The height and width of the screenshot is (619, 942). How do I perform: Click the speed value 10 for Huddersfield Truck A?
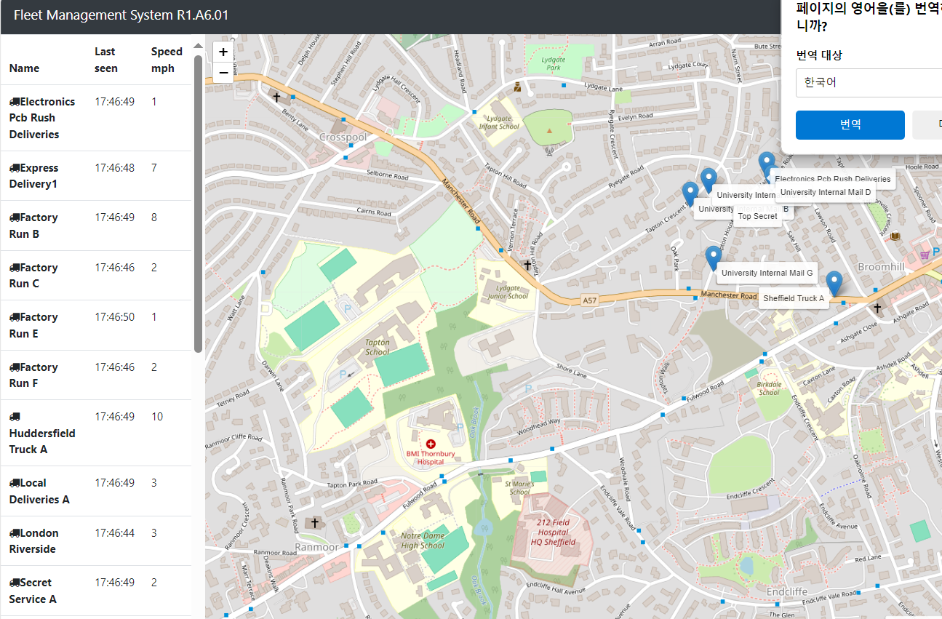click(x=157, y=417)
